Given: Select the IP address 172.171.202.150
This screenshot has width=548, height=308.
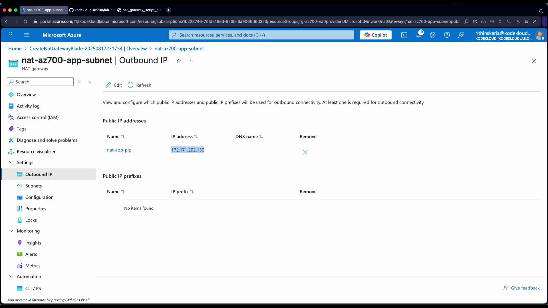Looking at the screenshot, I should (x=188, y=150).
